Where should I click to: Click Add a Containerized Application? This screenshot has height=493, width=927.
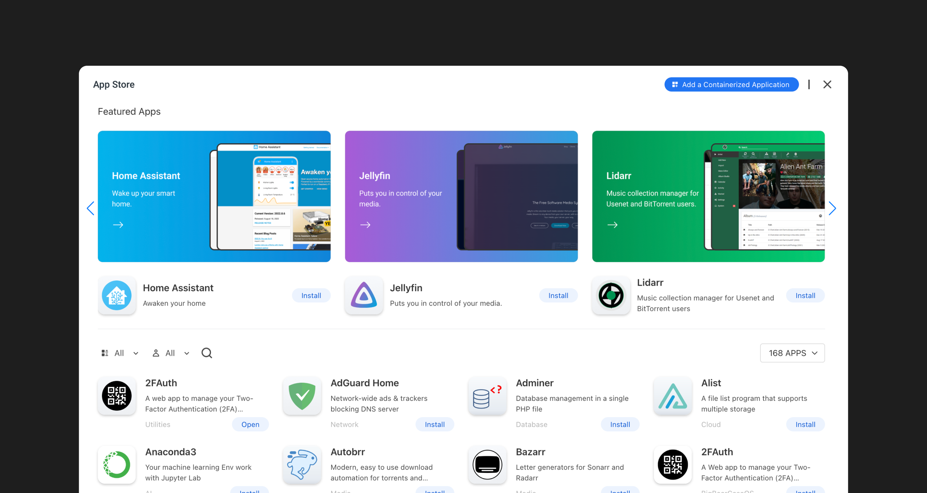pyautogui.click(x=731, y=84)
